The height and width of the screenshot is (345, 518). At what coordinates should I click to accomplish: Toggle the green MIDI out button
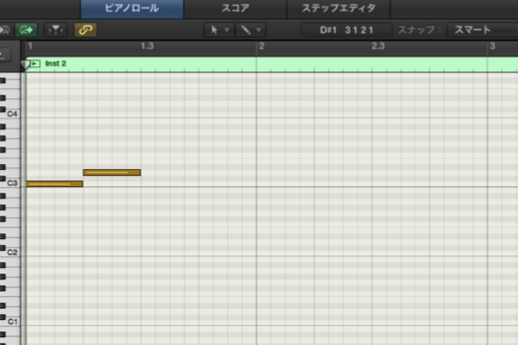26,30
